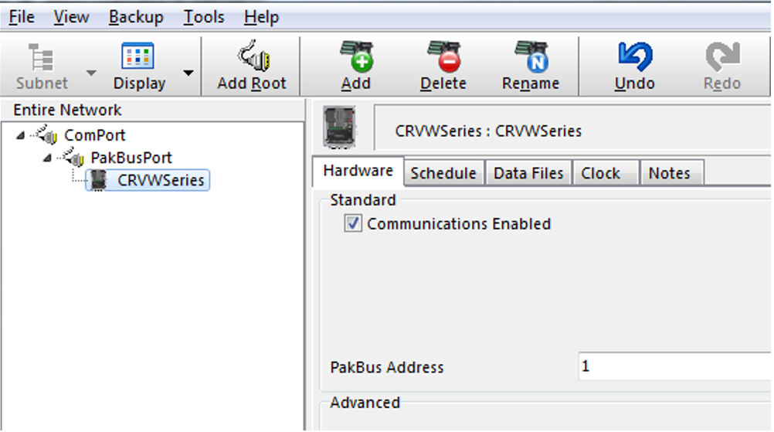
Task: Click the Add Root toolbar icon
Action: click(x=252, y=57)
